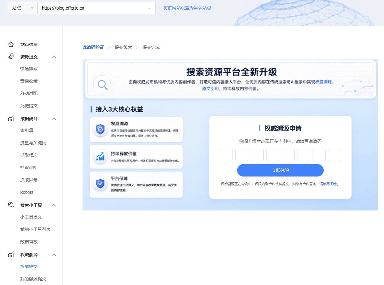Open 抓取诊断 menu item
The height and width of the screenshot is (285, 384).
[29, 168]
